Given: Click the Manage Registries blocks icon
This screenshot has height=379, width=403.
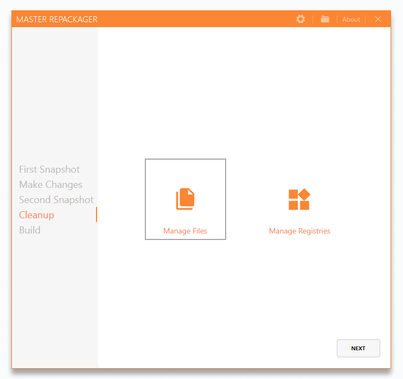Looking at the screenshot, I should point(299,199).
